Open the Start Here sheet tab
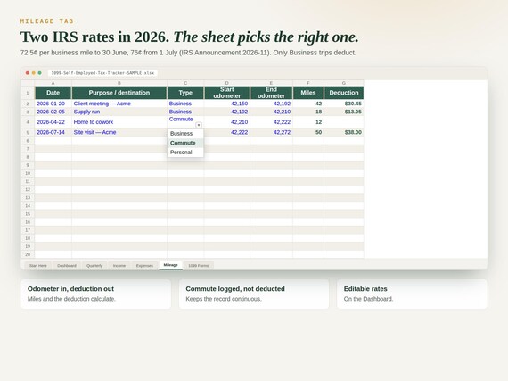 click(x=38, y=266)
